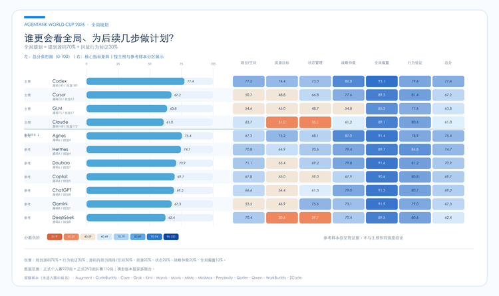The width and height of the screenshot is (499, 296).
Task: Click Doubao 全局偏置 cell 91.6
Action: tap(382, 163)
